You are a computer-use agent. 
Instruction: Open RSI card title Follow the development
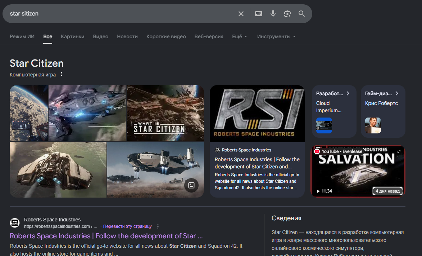257,163
